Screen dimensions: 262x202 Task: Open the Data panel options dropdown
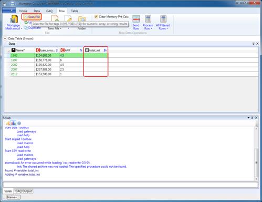click(x=253, y=44)
